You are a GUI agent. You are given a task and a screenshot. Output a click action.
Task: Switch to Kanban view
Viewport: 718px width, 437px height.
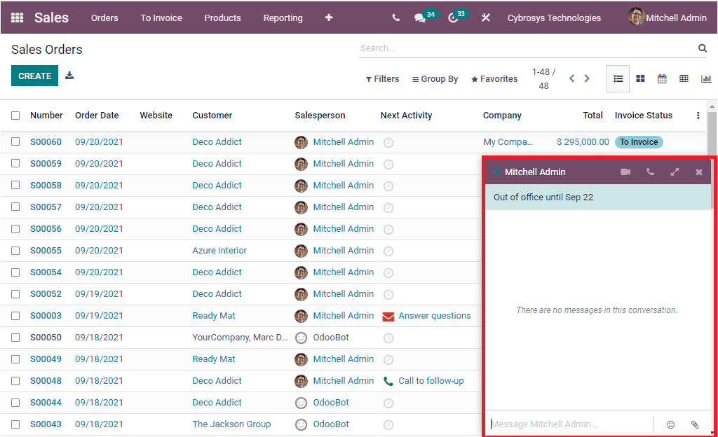[x=640, y=78]
